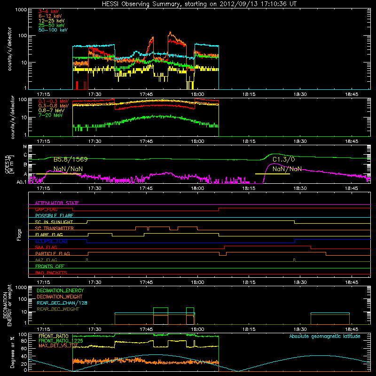Image resolution: width=376 pixels, height=376 pixels.
Task: Click the 18:45 tick label under the GOES plot
Action: click(x=352, y=188)
